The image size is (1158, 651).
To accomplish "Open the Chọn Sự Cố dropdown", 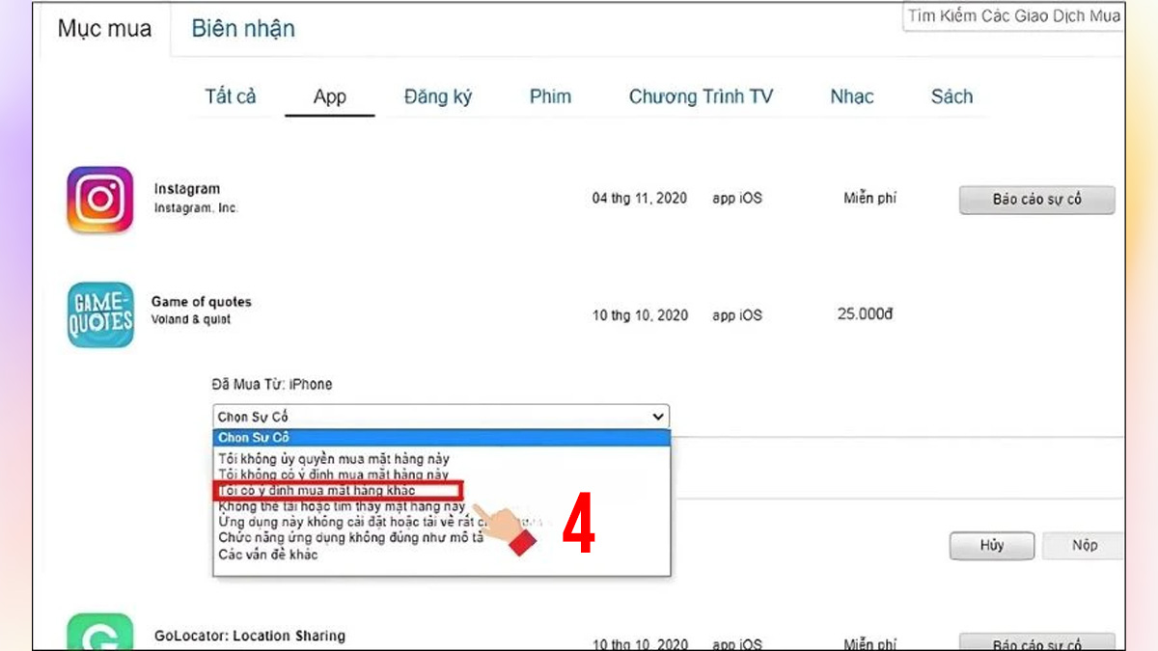I will [441, 417].
